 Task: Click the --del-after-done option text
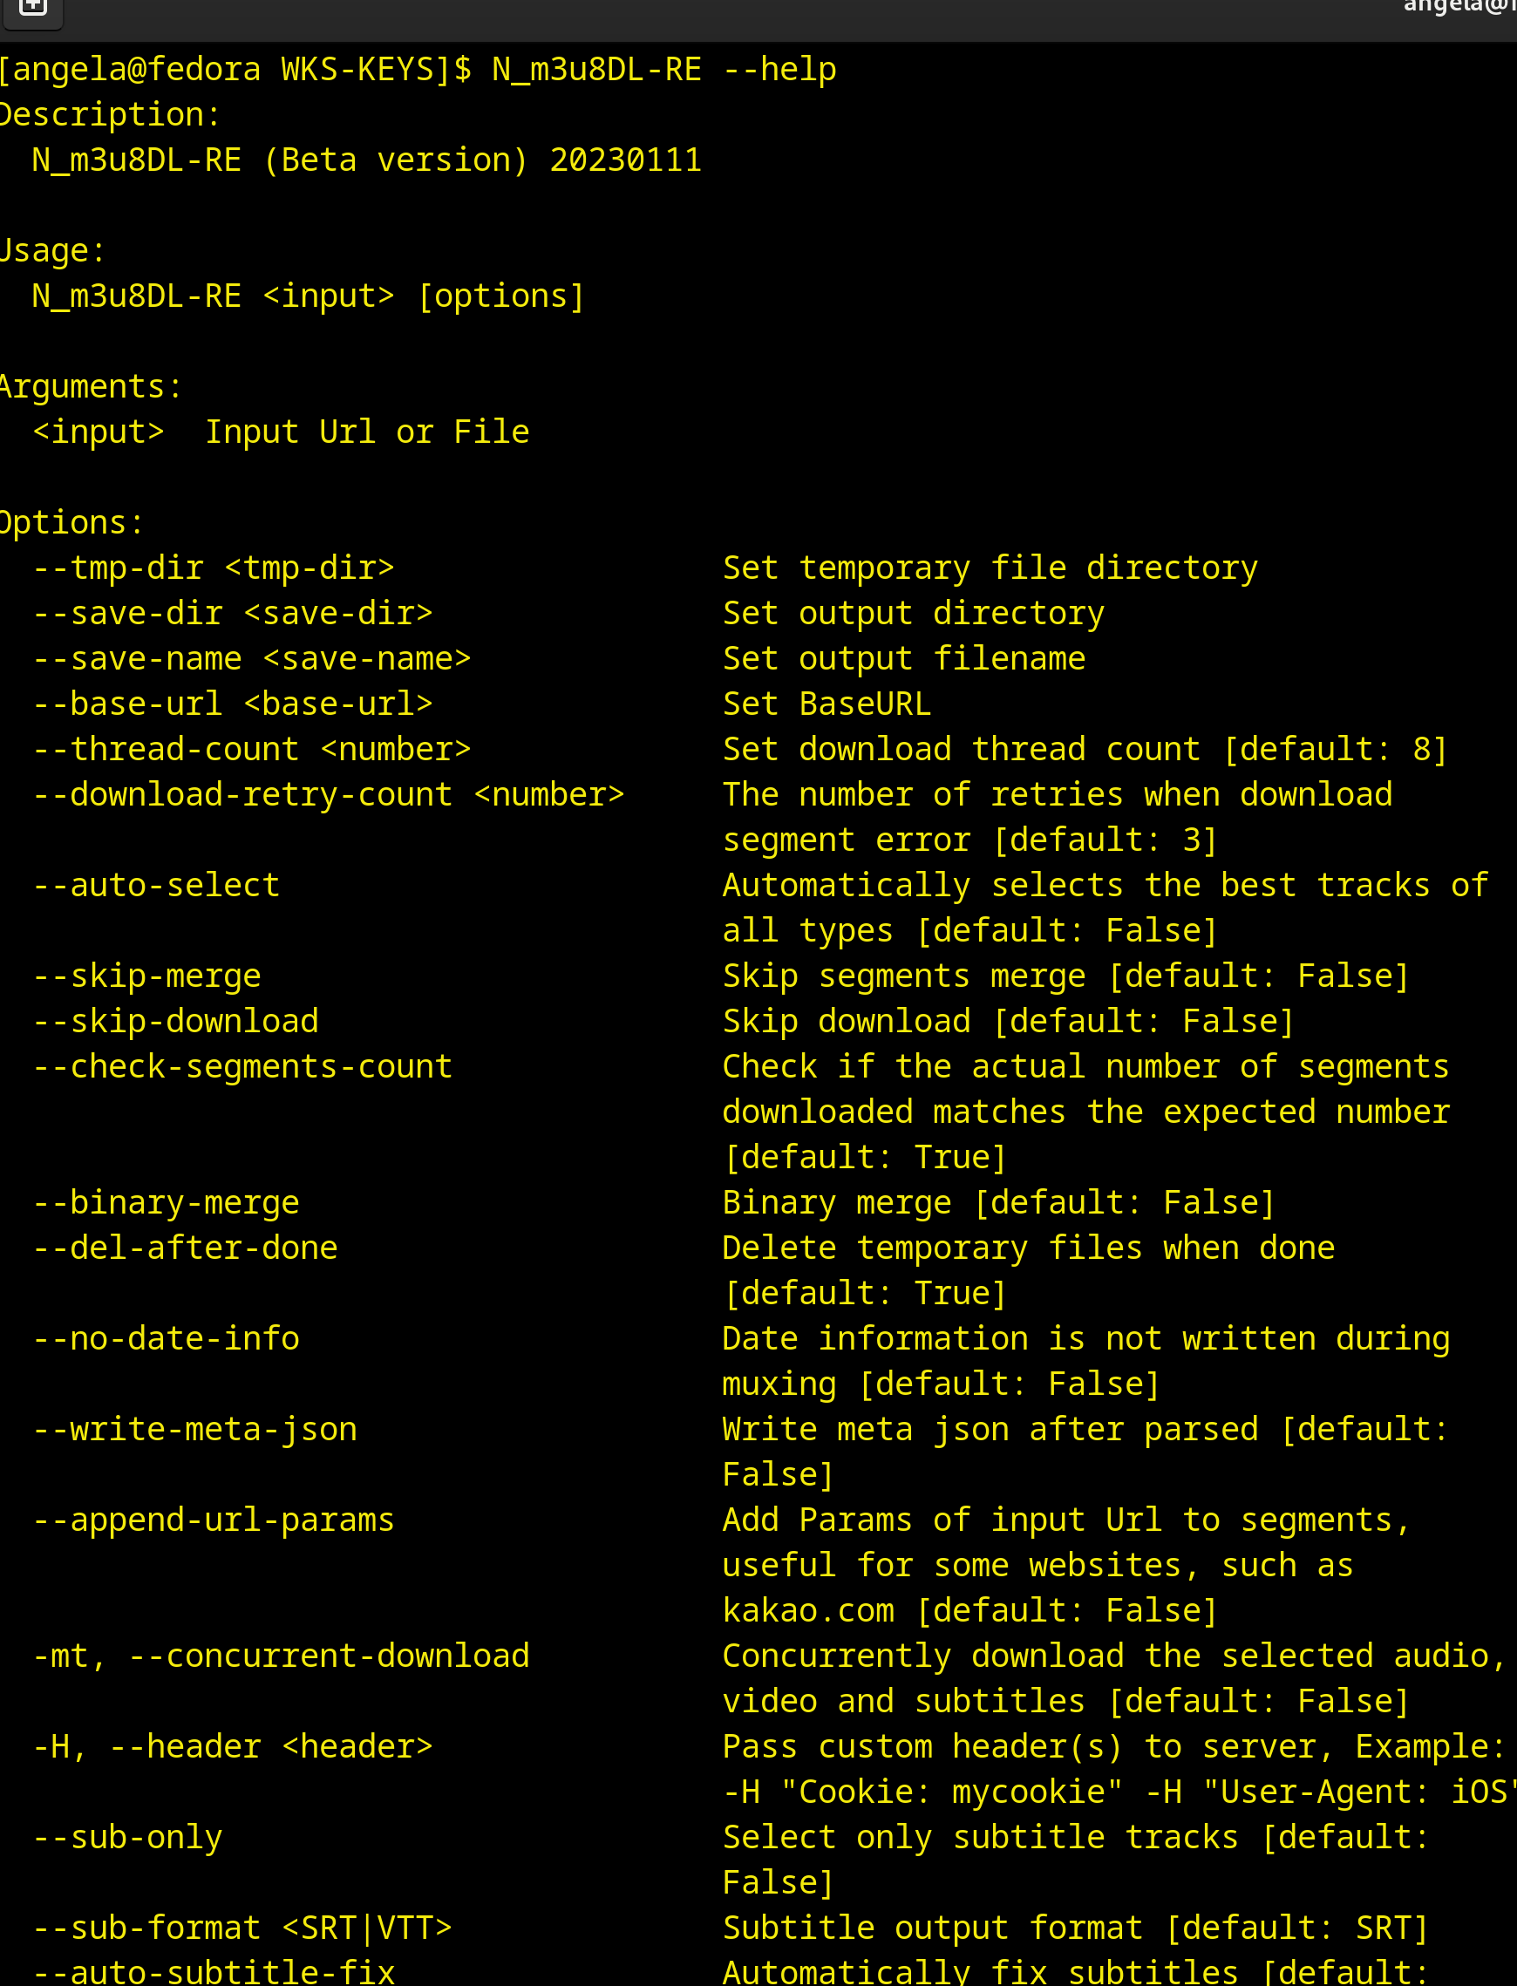(185, 1248)
